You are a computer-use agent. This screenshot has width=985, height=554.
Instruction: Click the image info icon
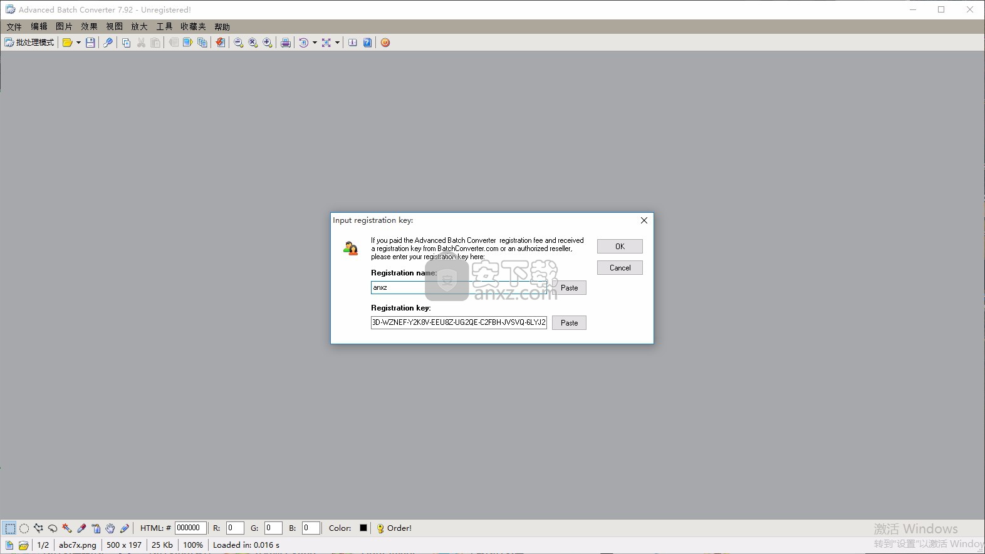[x=353, y=43]
